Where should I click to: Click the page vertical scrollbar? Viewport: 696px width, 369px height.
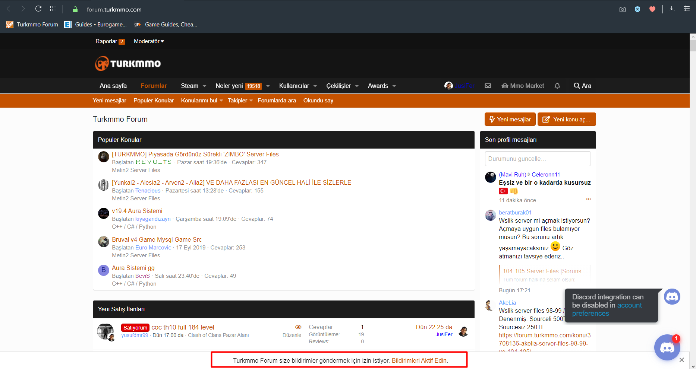[693, 186]
